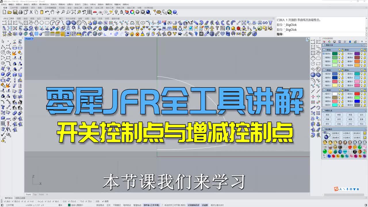The image size is (368, 207).
Task: Click the 着色模式 display button
Action: [x=357, y=133]
